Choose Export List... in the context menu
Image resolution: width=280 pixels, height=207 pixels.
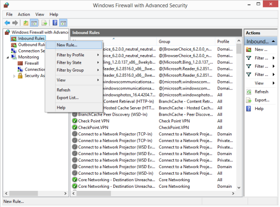tap(67, 97)
